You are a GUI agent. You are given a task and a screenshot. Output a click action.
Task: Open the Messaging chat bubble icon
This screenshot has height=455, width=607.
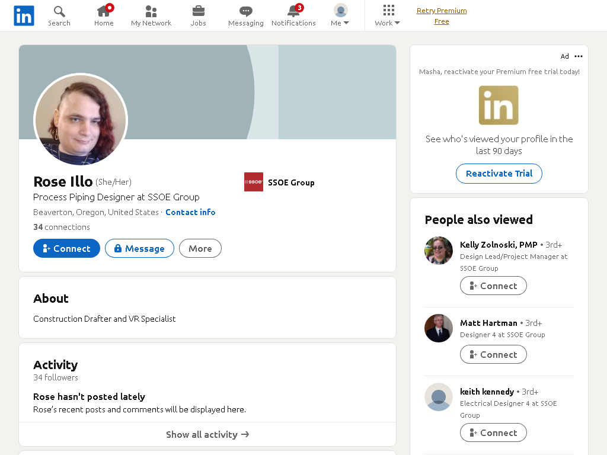tap(246, 11)
